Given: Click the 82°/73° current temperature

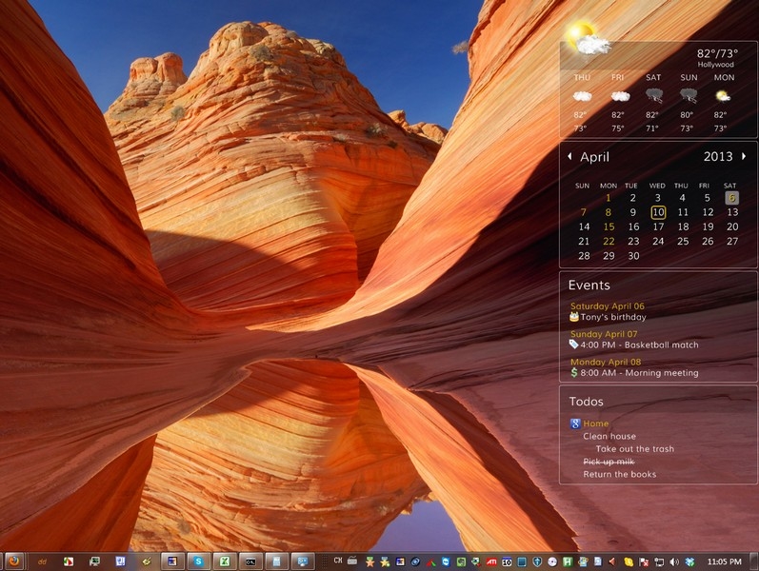Looking at the screenshot, I should pyautogui.click(x=717, y=52).
